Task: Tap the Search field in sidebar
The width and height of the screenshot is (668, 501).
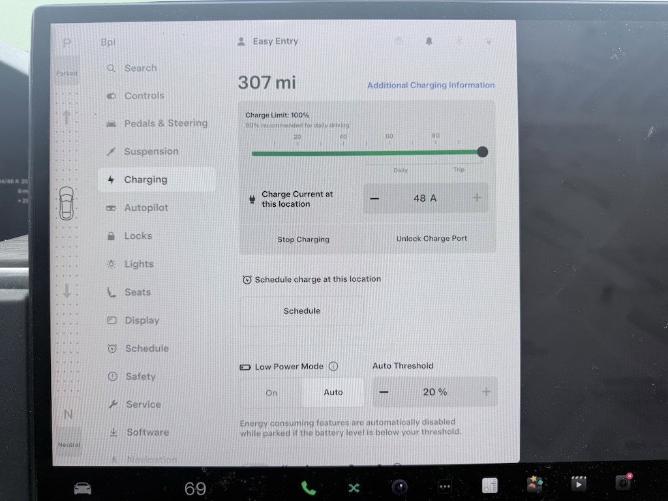Action: pos(140,68)
